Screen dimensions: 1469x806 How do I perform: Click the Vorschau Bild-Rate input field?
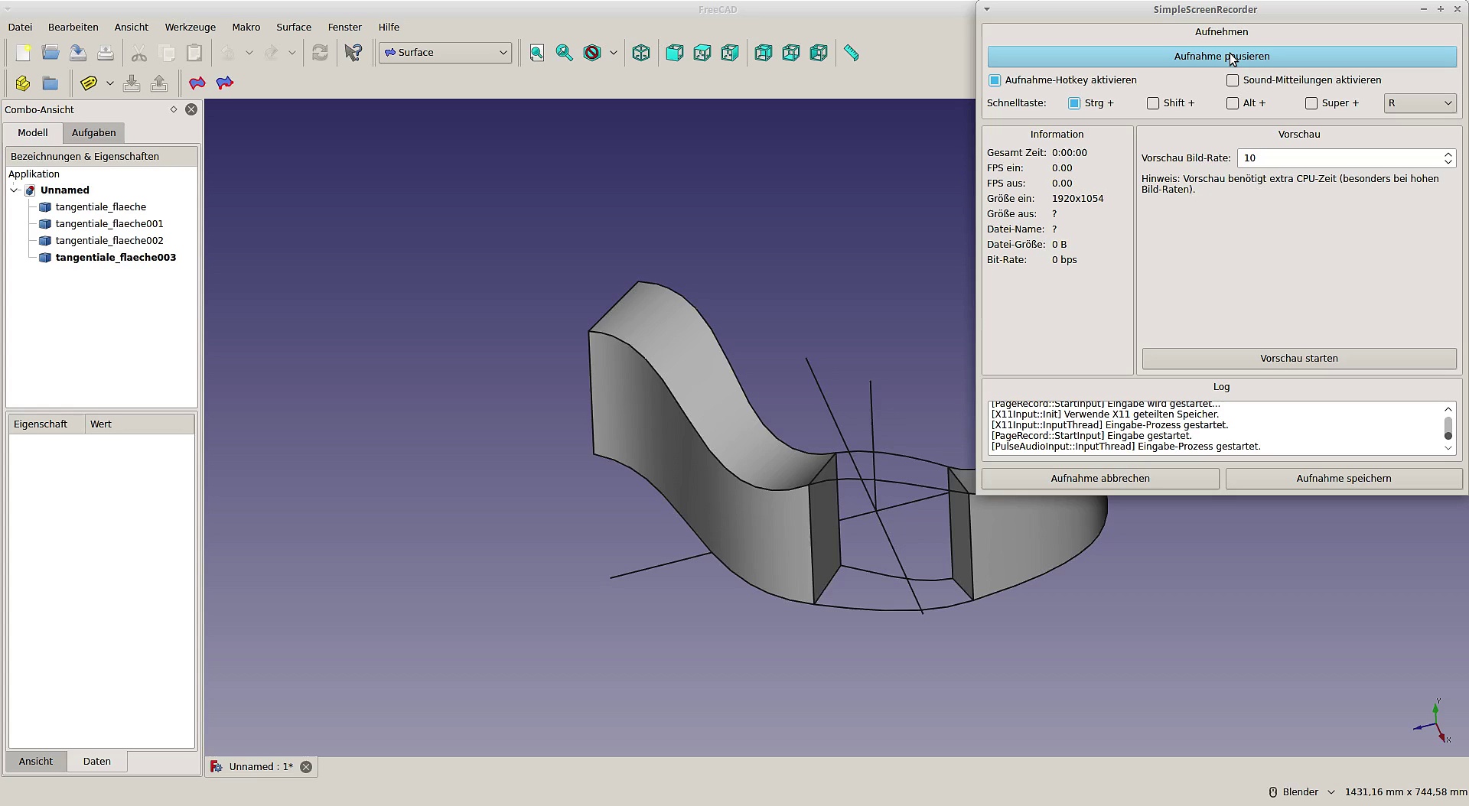1339,158
